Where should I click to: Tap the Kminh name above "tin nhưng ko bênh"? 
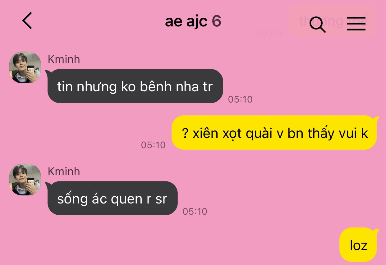click(x=64, y=59)
